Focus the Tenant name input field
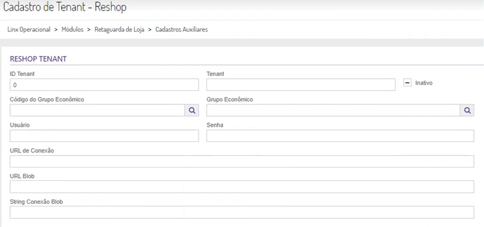The width and height of the screenshot is (484, 227). pos(301,84)
